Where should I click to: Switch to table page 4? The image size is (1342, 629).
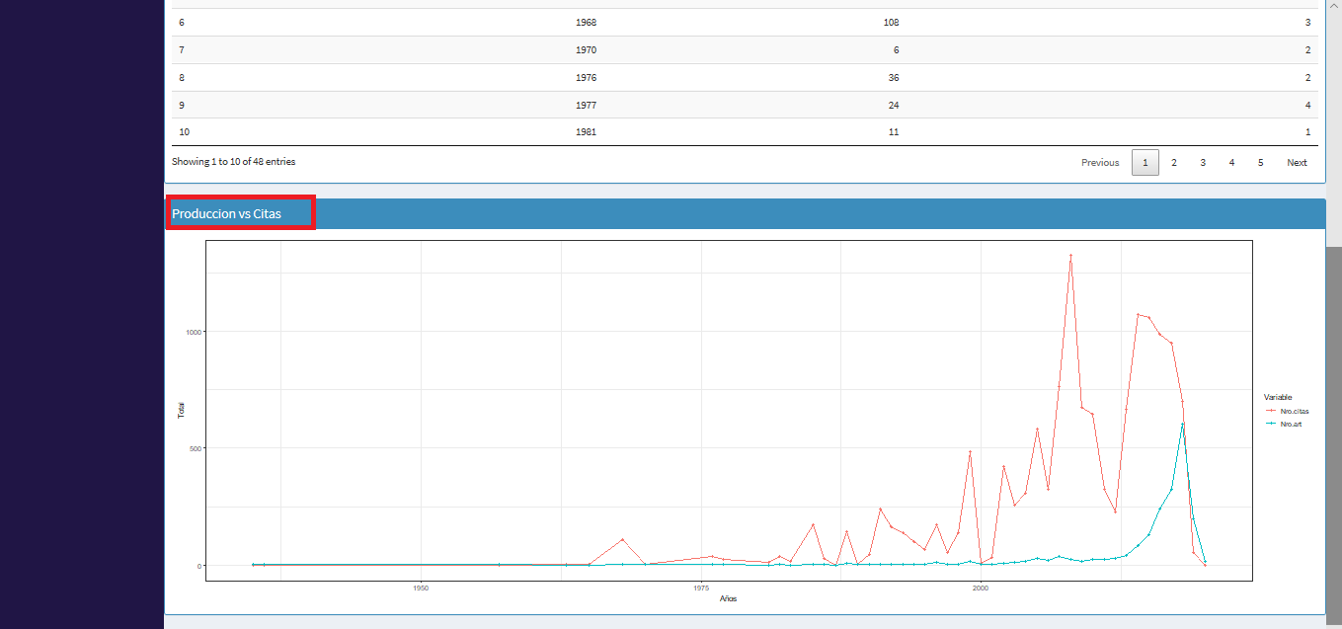(1230, 163)
